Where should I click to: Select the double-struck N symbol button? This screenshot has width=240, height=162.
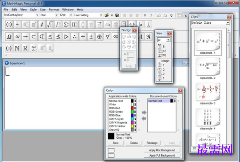(17, 49)
